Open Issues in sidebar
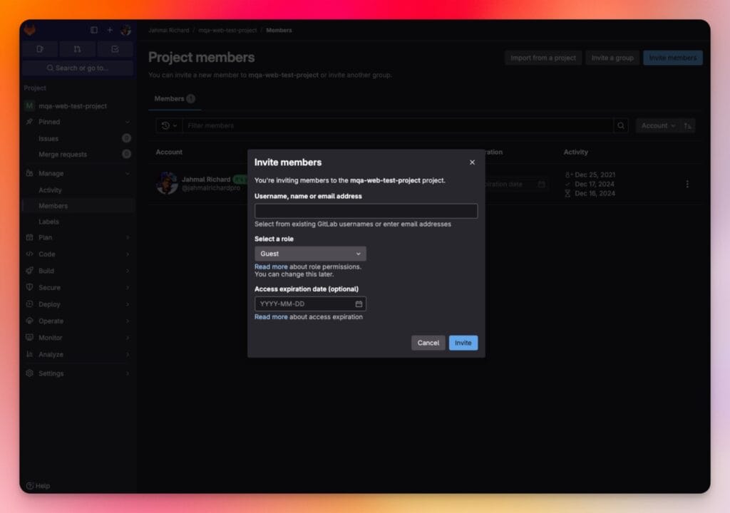730x513 pixels. pyautogui.click(x=77, y=138)
